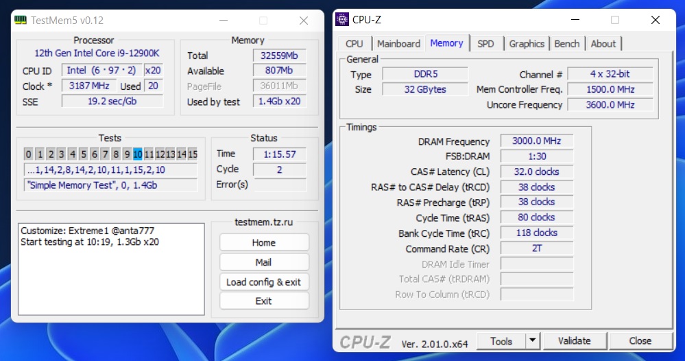Screen dimensions: 685x361
Task: Click the Channel # value 4 x 32-bit
Action: pyautogui.click(x=610, y=74)
